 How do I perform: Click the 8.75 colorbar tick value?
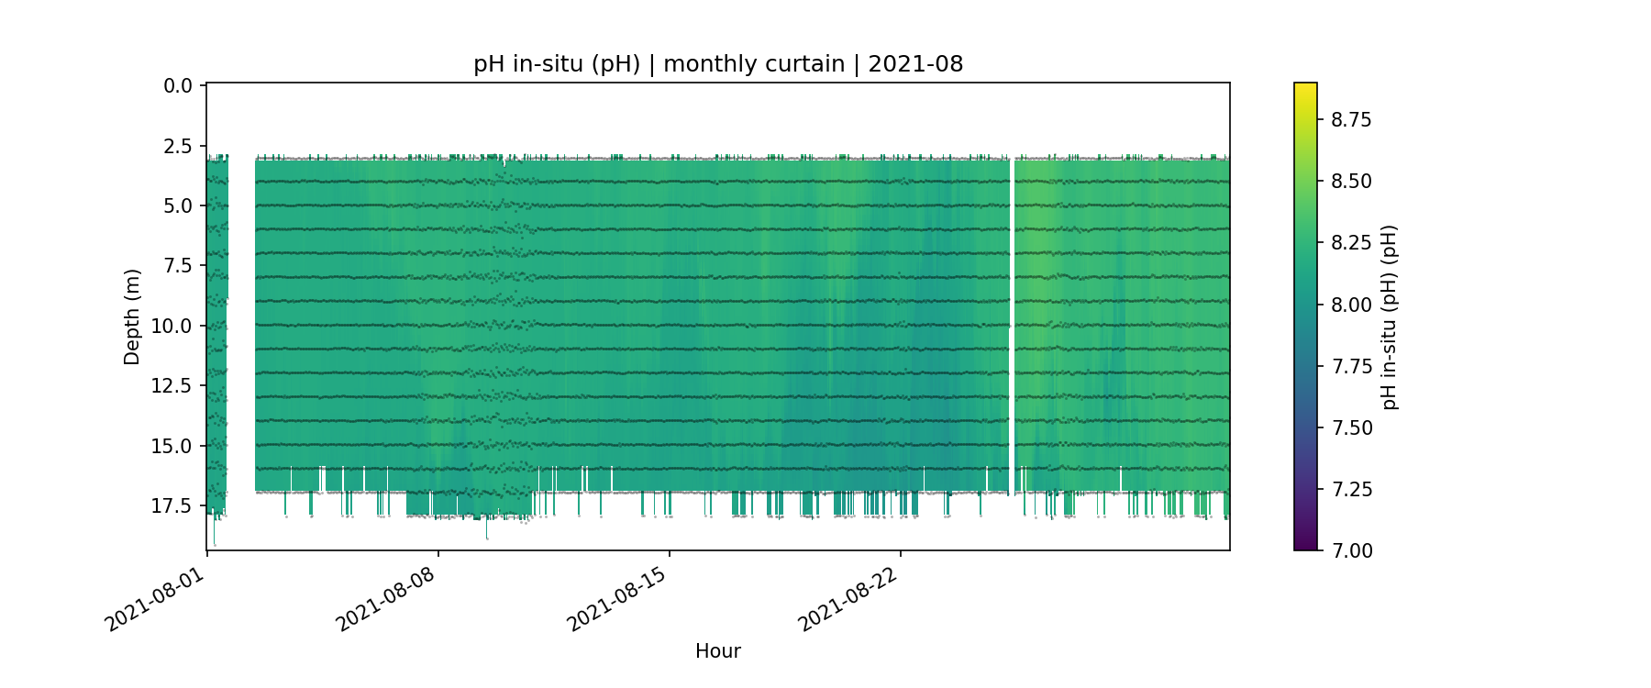click(1351, 120)
